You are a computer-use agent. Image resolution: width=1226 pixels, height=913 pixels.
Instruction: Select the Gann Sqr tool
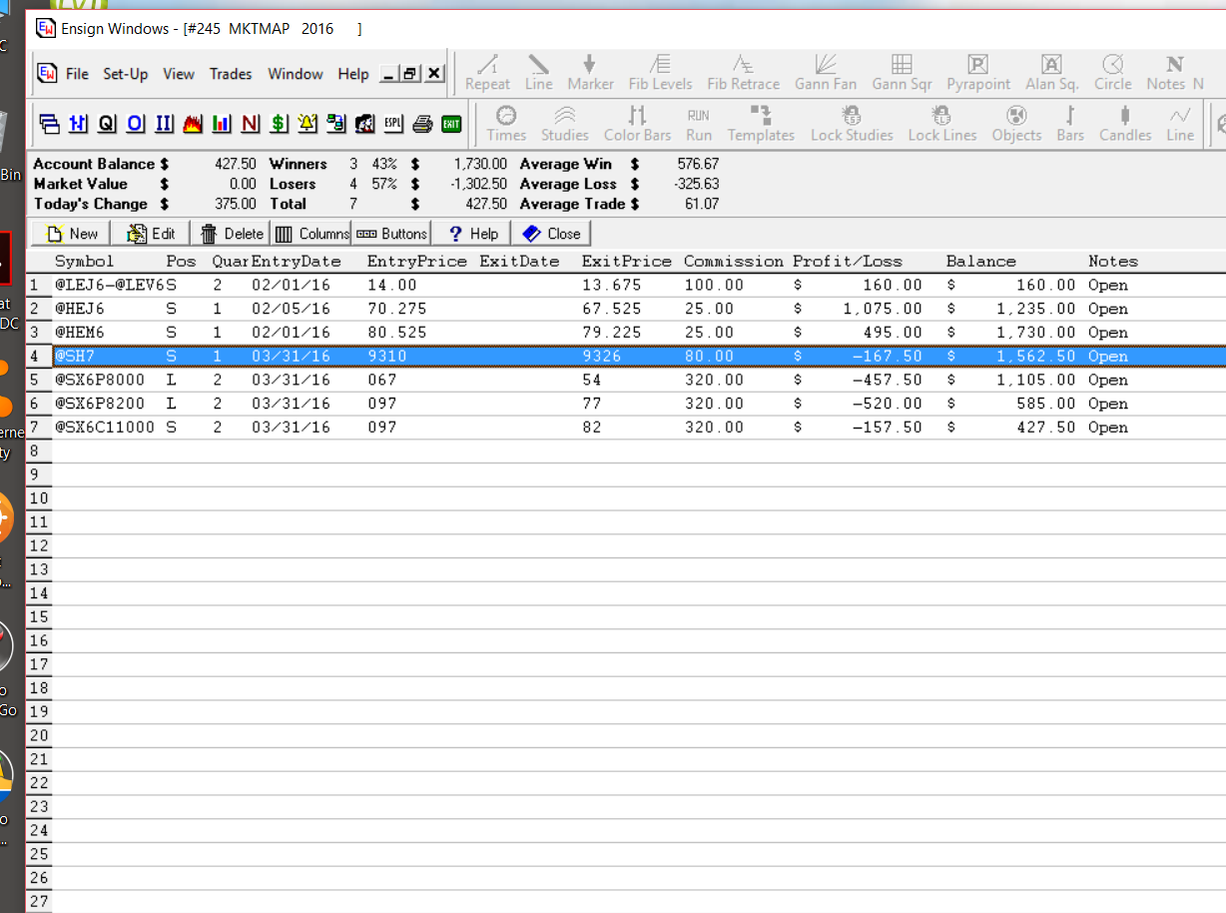coord(902,73)
